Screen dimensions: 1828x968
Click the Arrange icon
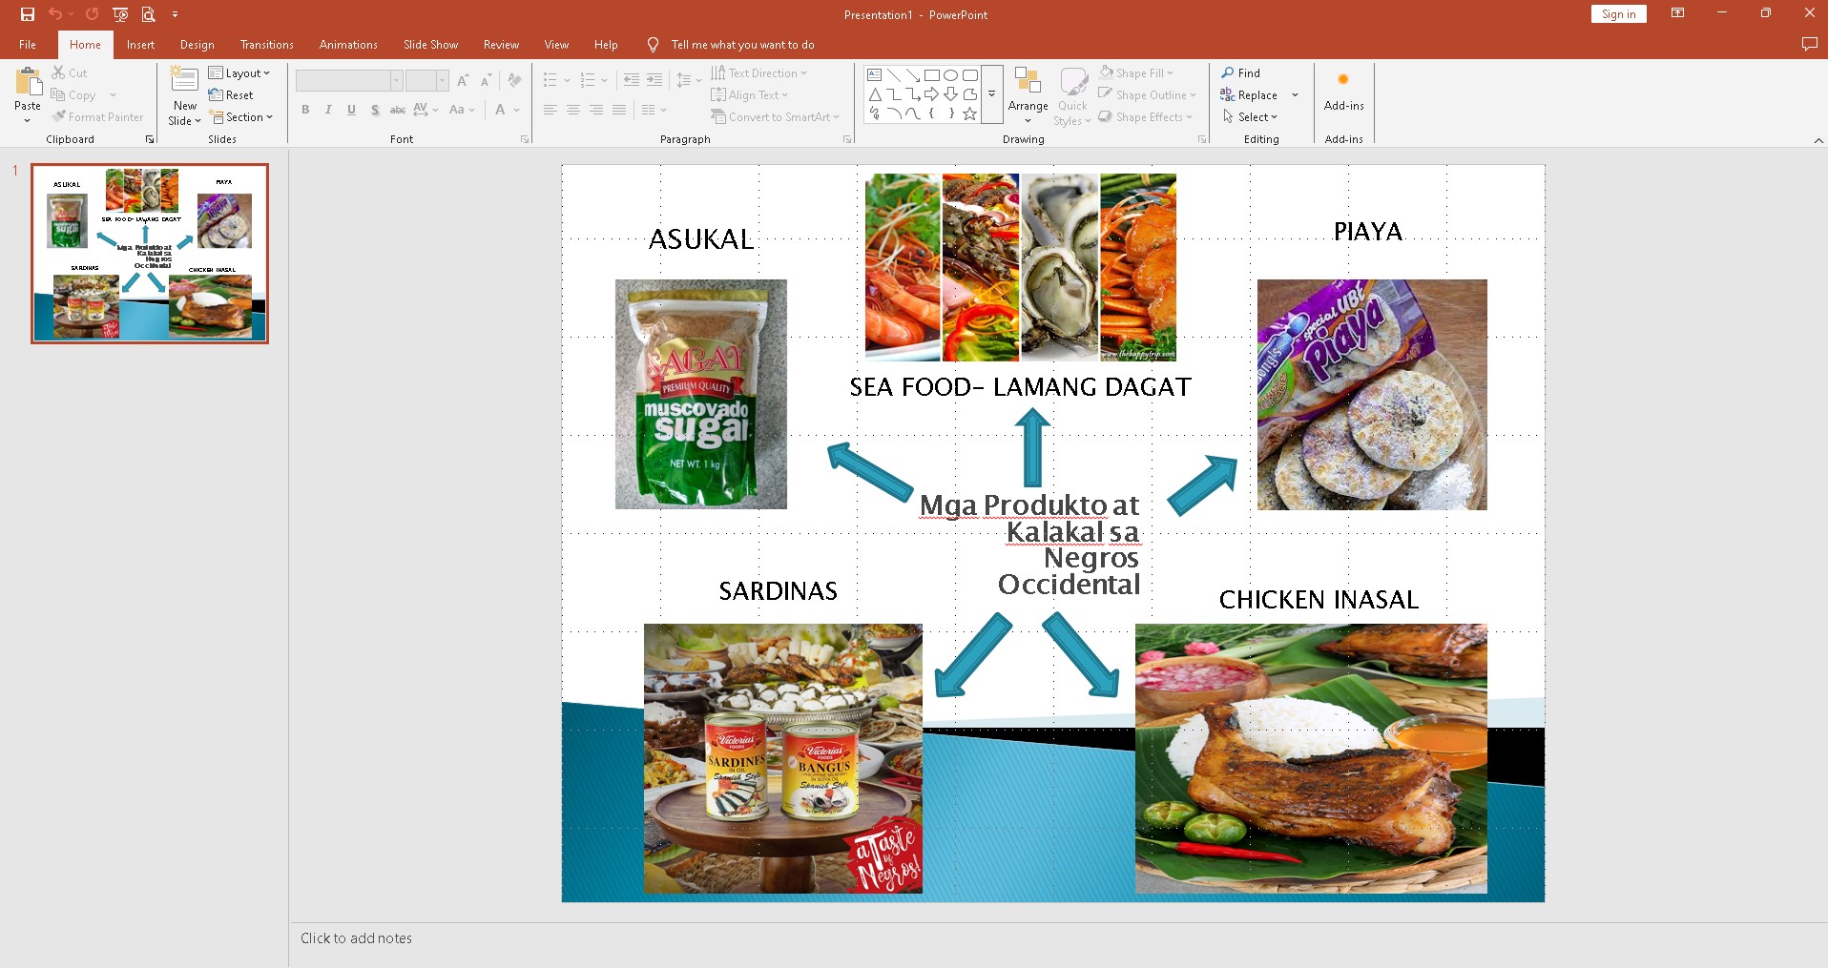point(1028,80)
